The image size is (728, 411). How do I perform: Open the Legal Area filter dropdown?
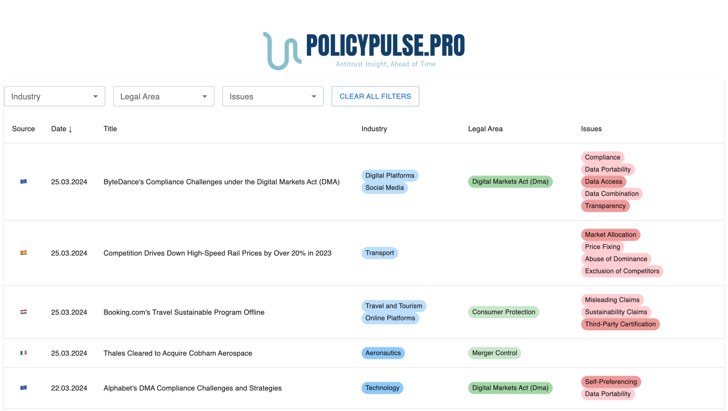[x=164, y=97]
